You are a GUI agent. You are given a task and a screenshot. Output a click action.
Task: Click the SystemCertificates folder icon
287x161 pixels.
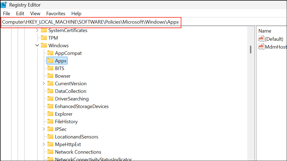[44, 30]
